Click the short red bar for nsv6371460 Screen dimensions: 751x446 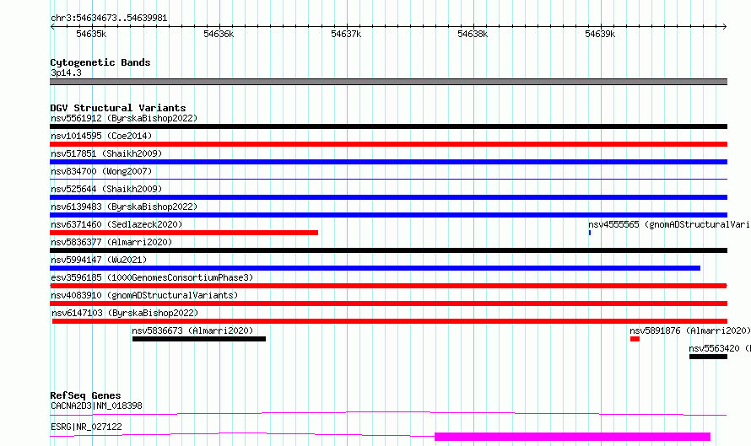coord(184,233)
